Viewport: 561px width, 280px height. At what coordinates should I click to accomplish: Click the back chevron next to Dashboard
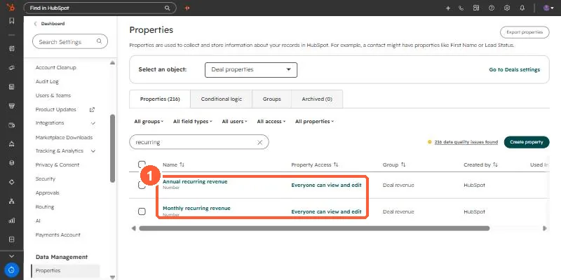tap(35, 24)
